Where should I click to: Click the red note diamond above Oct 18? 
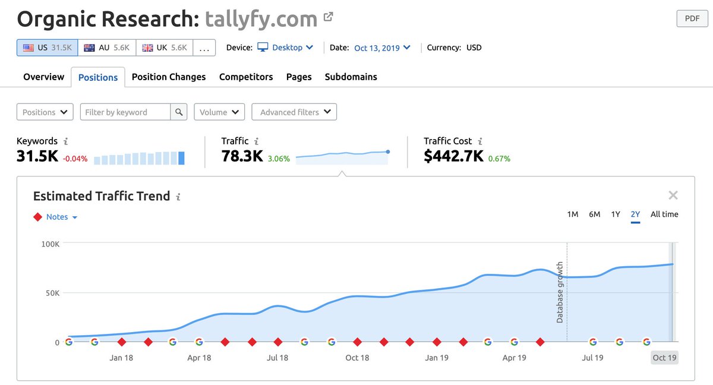point(357,342)
